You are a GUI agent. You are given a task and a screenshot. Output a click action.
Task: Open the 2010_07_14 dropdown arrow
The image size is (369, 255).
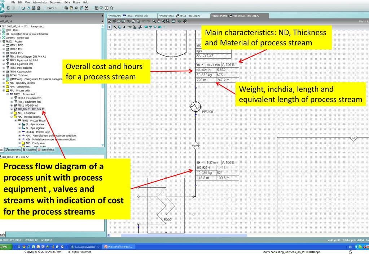tap(102, 21)
